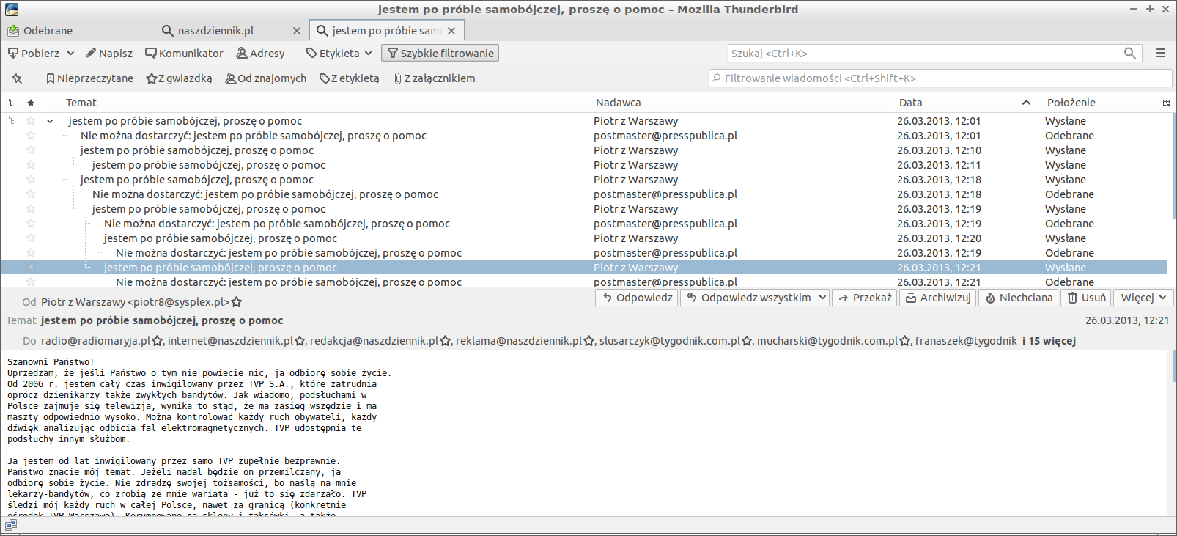This screenshot has width=1177, height=536.
Task: Star the 12:01 Piotr z Warszawy message
Action: click(31, 121)
